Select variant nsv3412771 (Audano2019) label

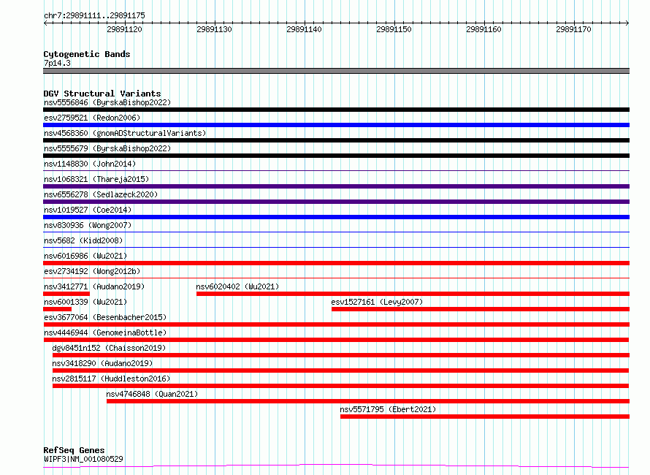(x=94, y=286)
